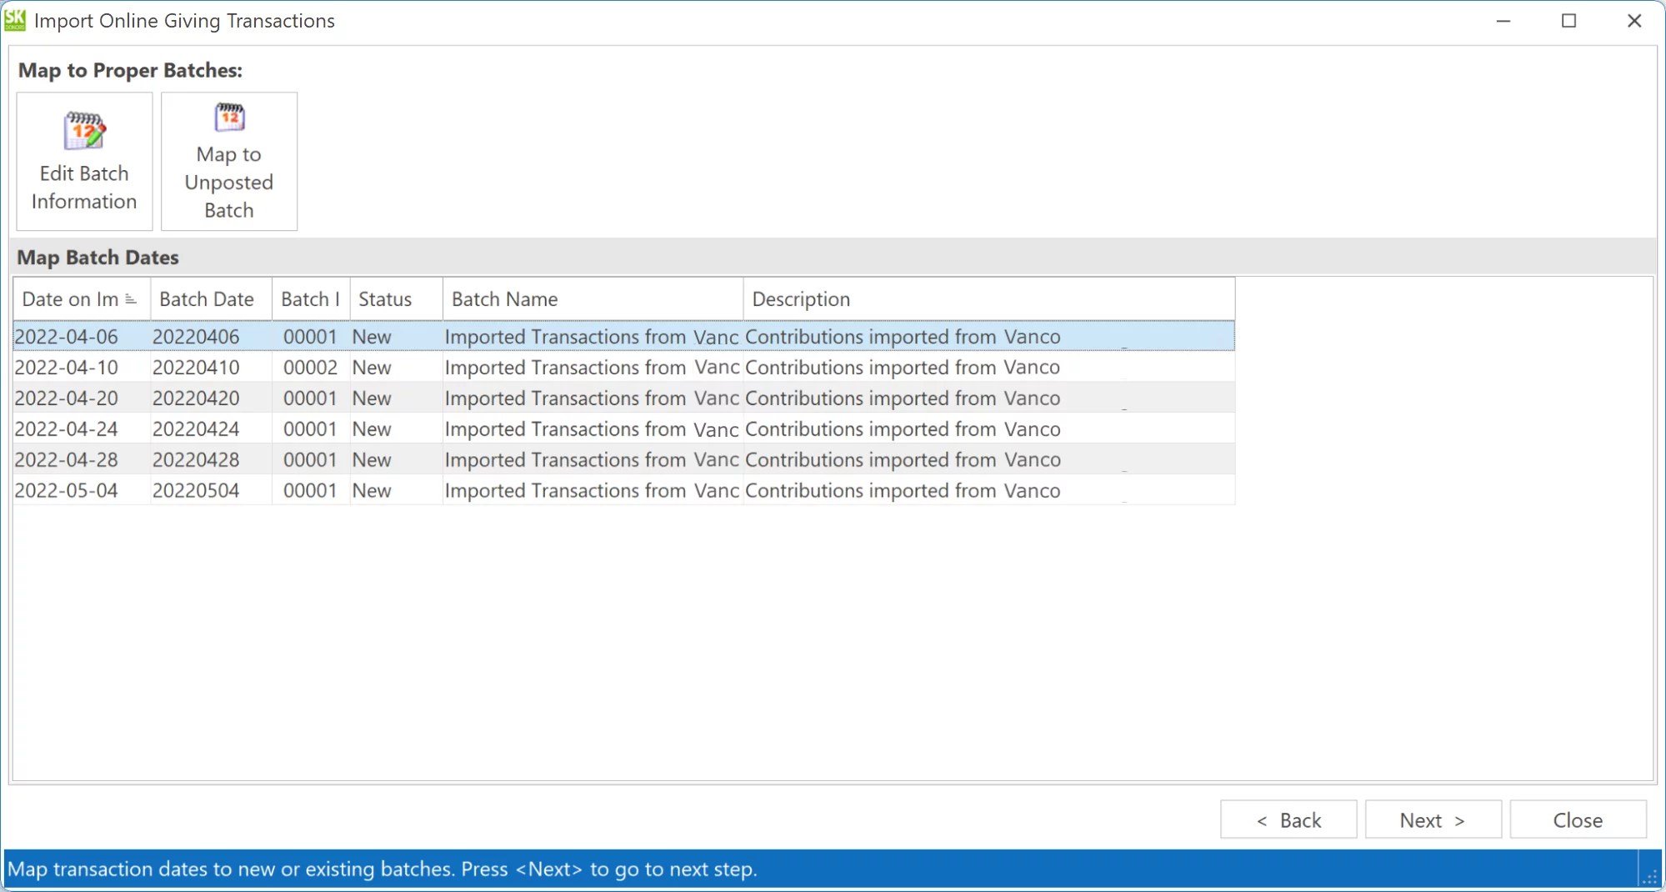Click batch ID 00001 in the 2022-04-06 row
This screenshot has height=892, width=1666.
click(x=310, y=337)
